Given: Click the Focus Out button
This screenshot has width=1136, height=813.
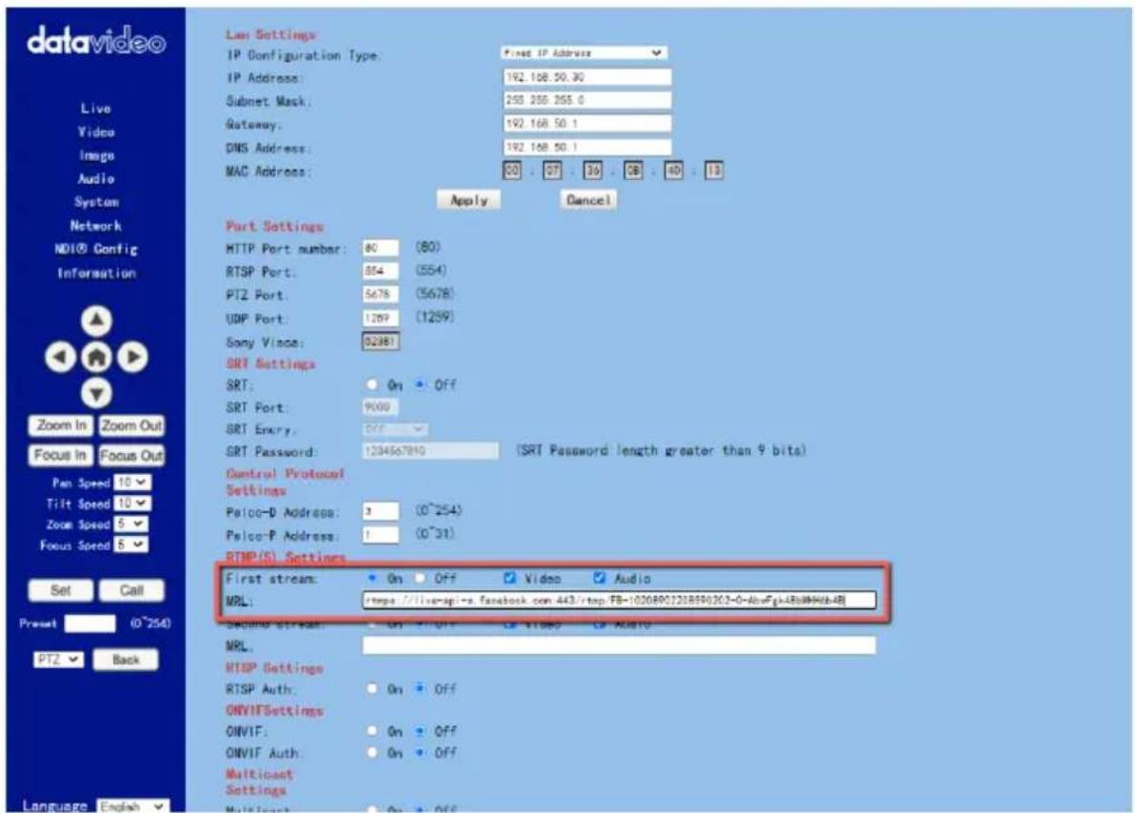Looking at the screenshot, I should [x=131, y=455].
